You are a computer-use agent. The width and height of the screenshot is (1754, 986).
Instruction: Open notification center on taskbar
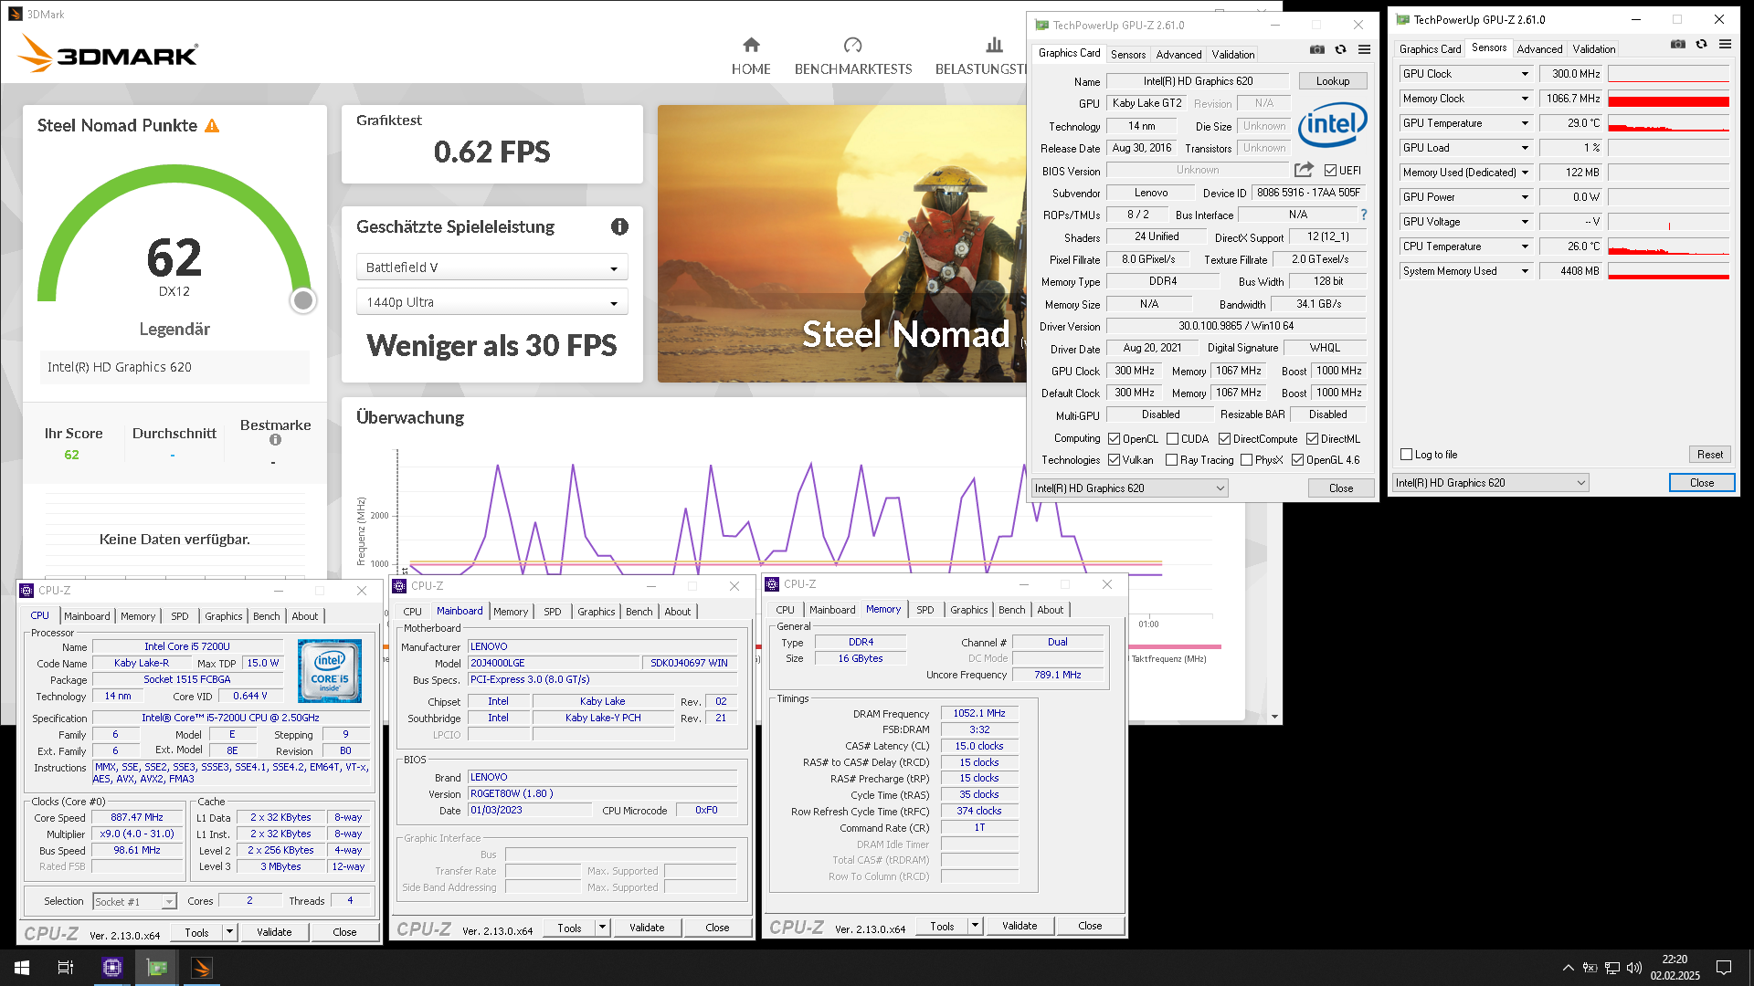click(1724, 968)
